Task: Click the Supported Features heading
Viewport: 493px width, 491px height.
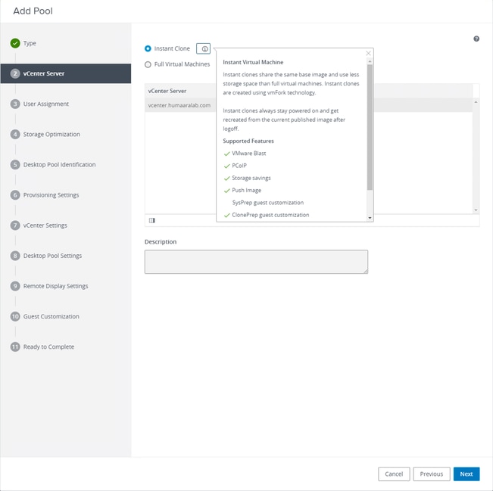Action: [248, 141]
